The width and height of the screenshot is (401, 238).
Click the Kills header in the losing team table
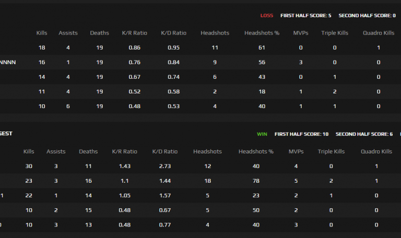(42, 33)
